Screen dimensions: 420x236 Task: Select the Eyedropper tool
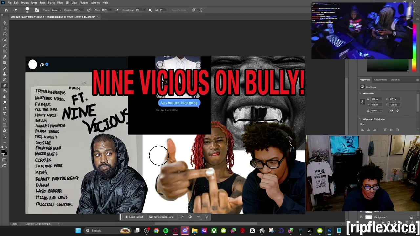point(5,57)
